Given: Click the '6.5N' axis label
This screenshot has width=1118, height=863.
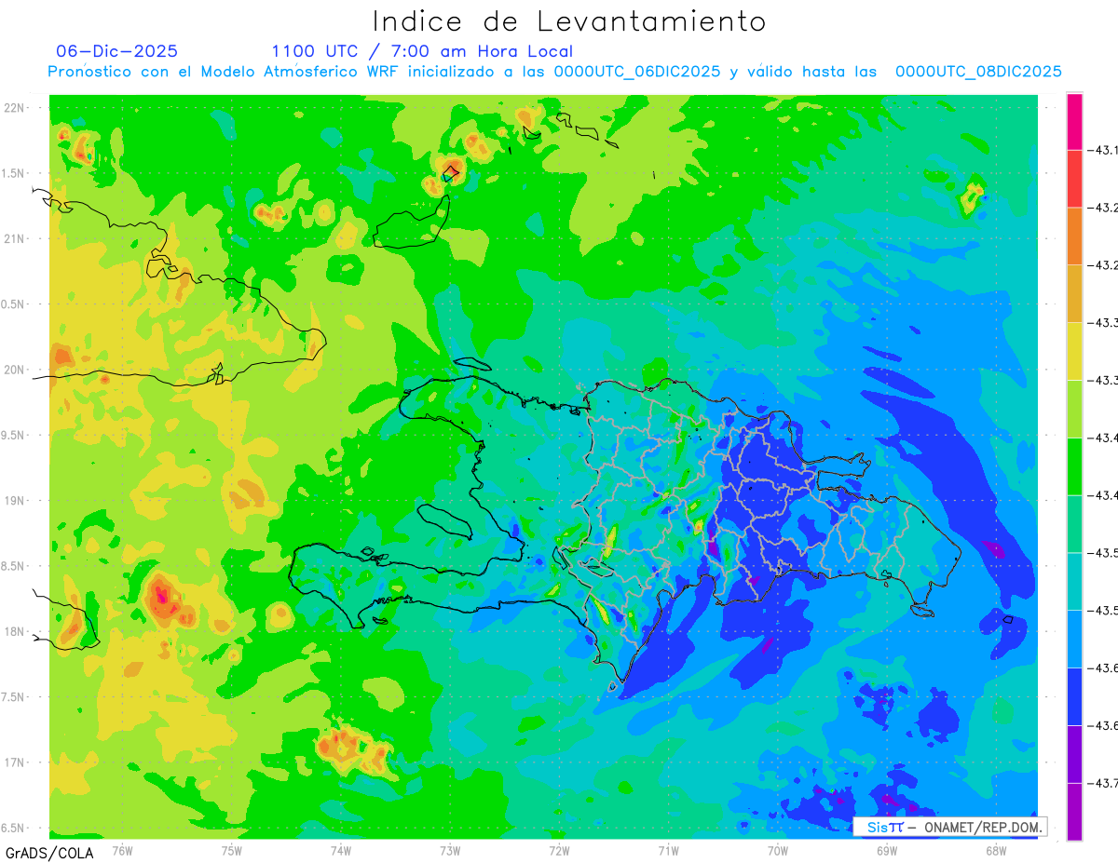Looking at the screenshot, I should 13,828.
